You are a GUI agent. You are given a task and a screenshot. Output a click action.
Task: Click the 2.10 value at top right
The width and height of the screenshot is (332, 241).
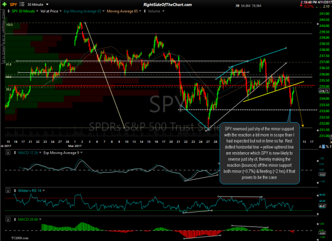(x=326, y=7)
